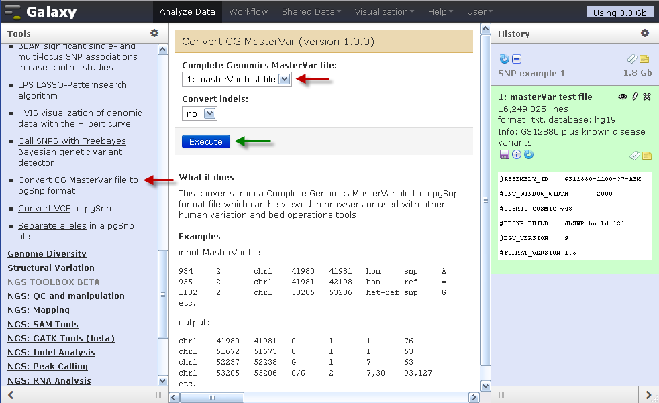Collapse the History panel with right arrow

648,394
